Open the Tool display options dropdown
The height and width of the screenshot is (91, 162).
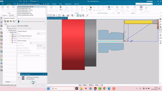point(41,34)
